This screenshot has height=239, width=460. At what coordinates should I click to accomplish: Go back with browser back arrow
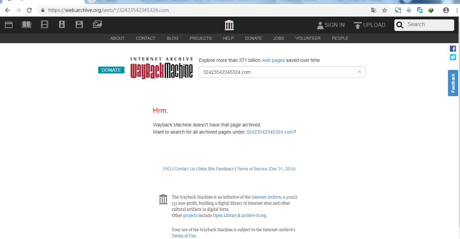[x=7, y=10]
